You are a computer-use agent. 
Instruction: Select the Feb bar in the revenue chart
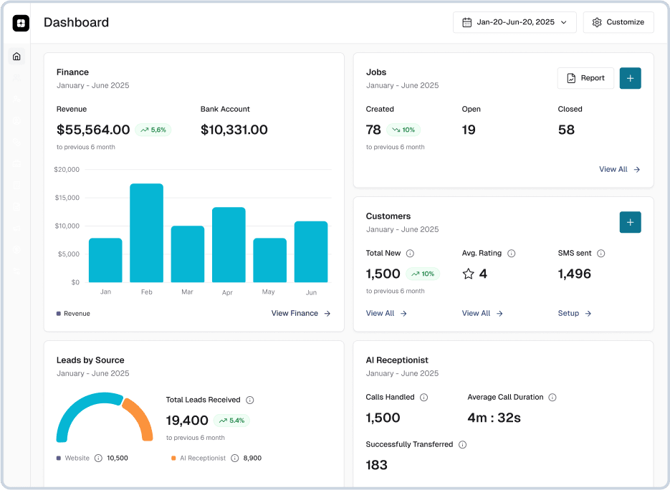[x=146, y=233]
